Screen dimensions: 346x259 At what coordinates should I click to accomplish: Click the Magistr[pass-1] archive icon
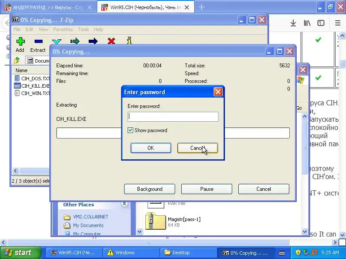(x=155, y=221)
